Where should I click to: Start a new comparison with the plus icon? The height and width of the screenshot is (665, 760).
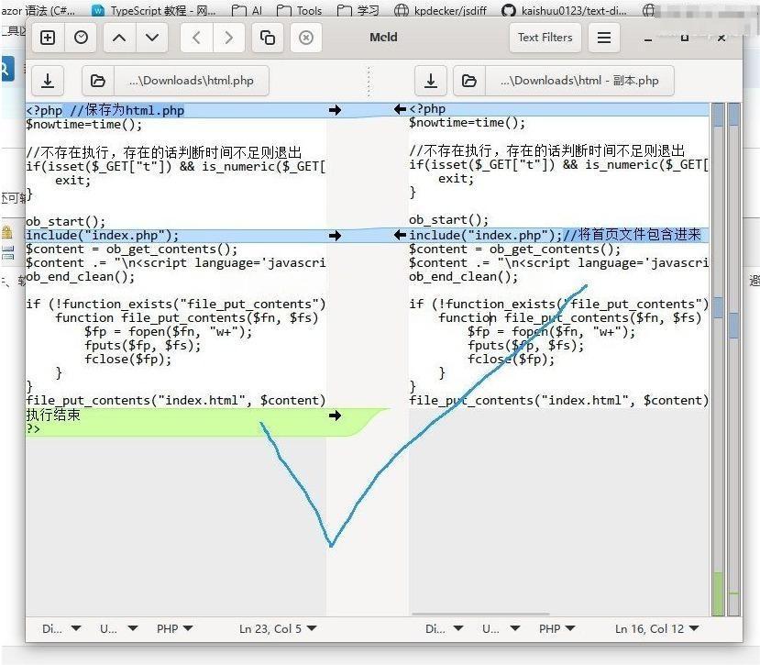coord(46,38)
